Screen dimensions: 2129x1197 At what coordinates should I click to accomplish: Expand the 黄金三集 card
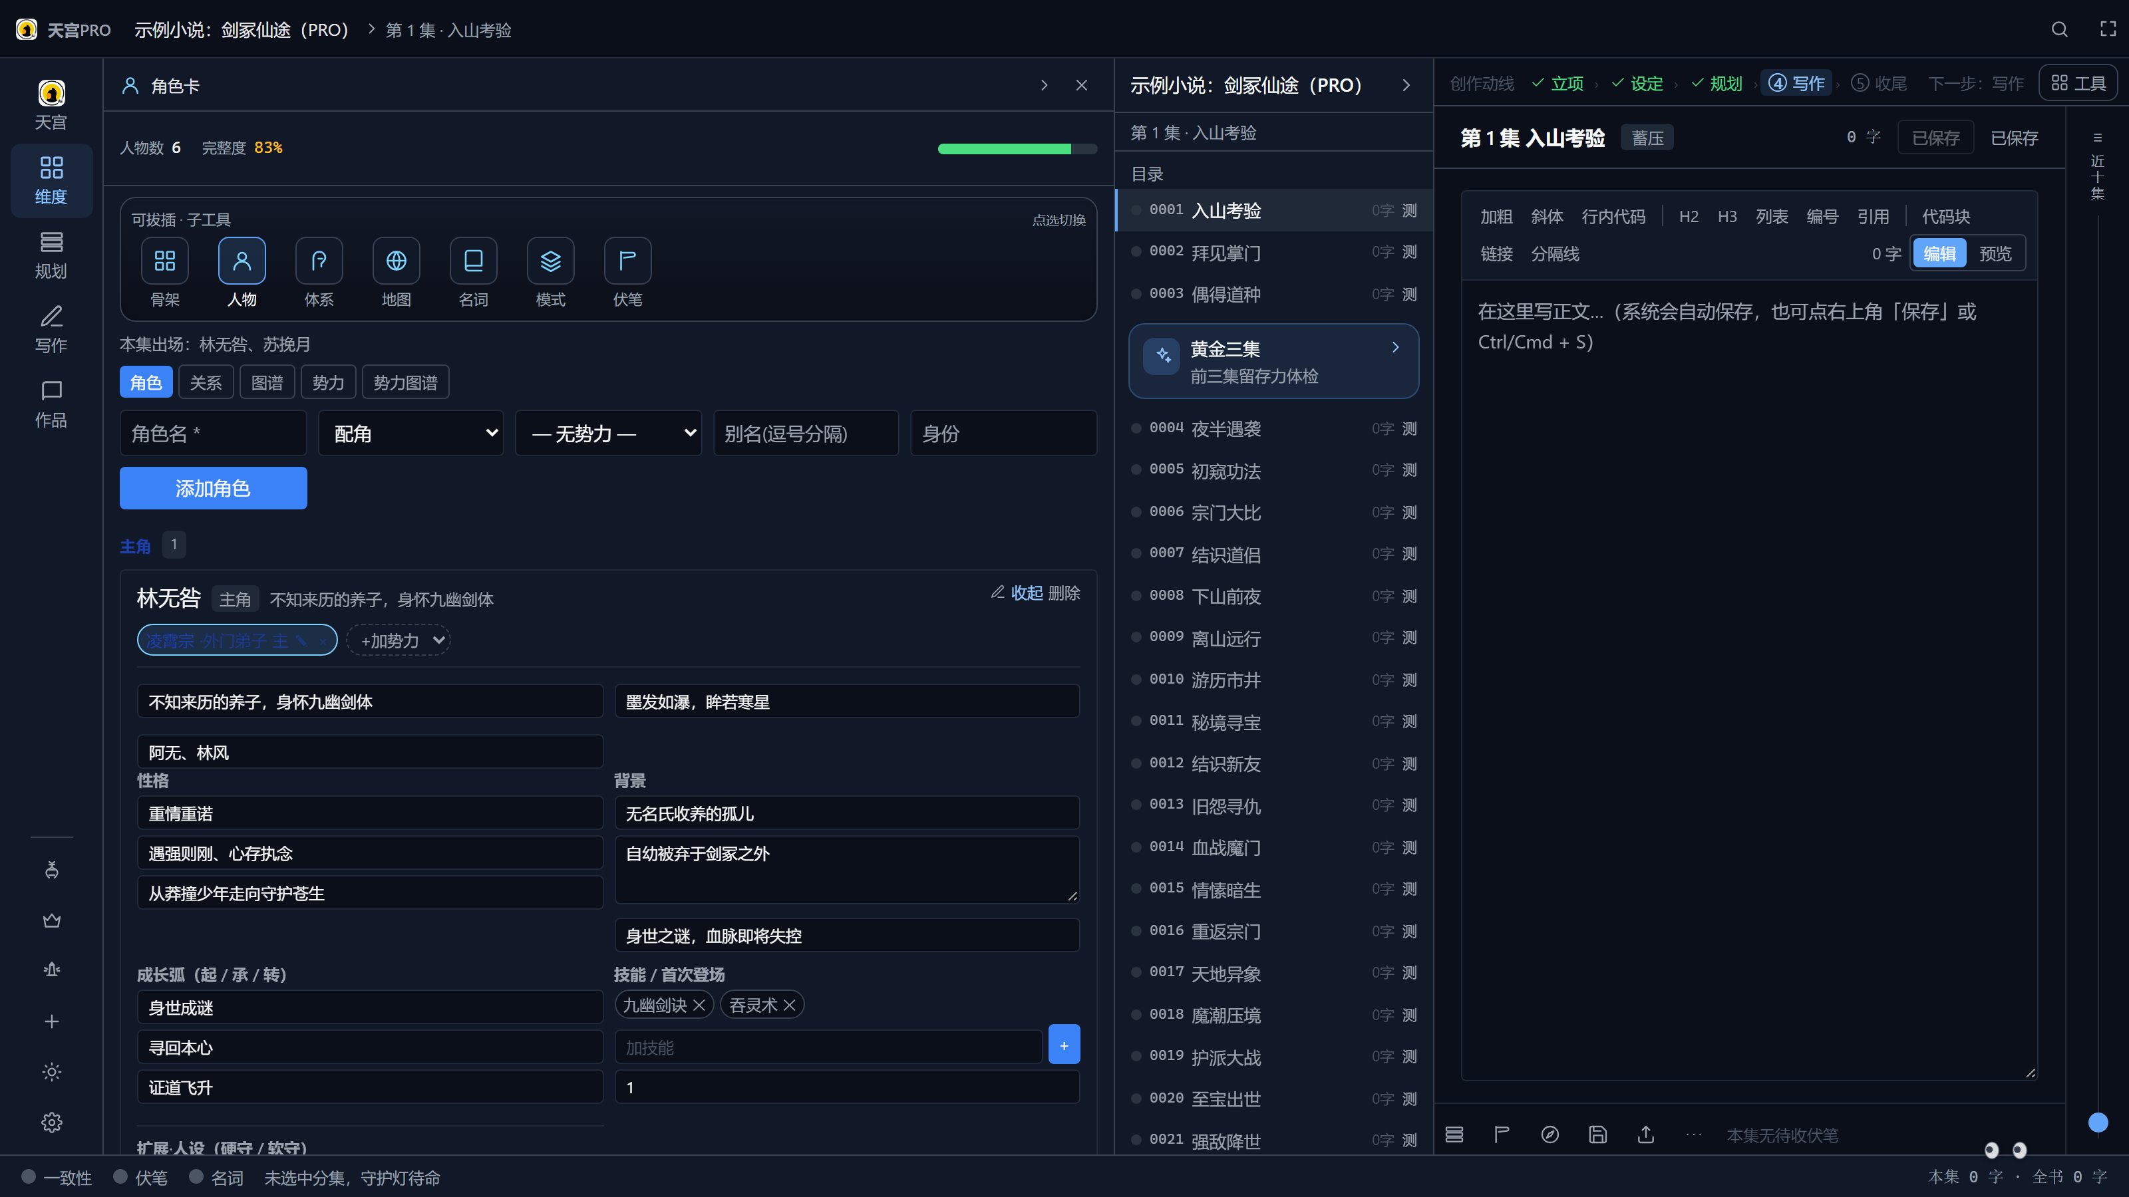1273,361
